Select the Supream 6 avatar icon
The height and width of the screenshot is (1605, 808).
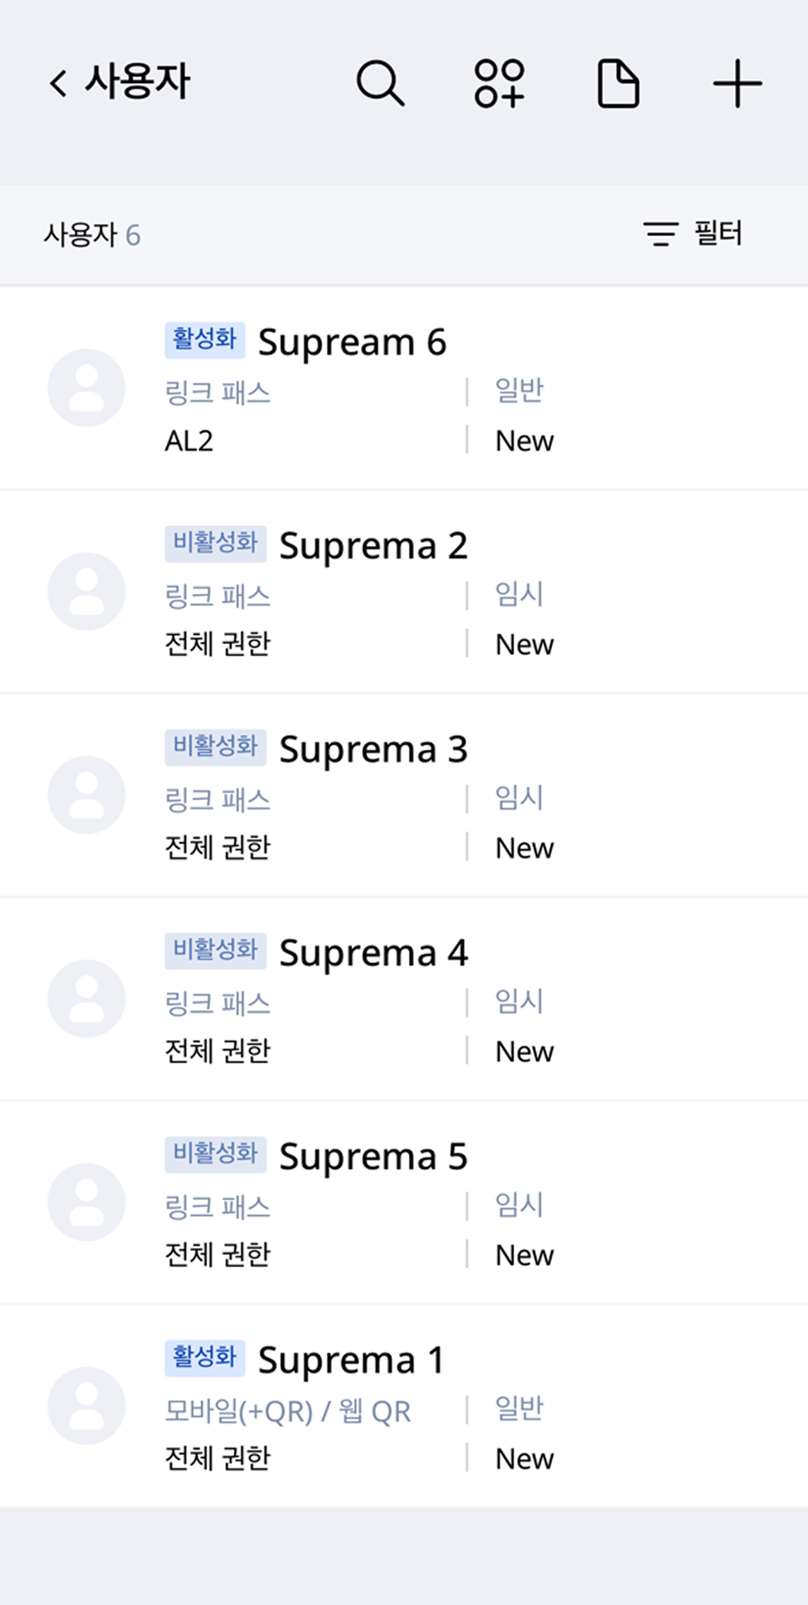point(87,388)
